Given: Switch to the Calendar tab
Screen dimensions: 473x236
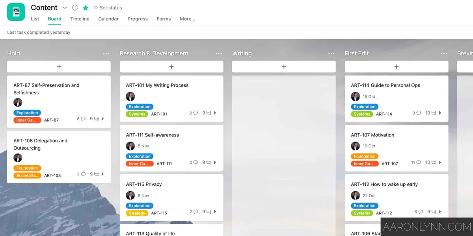Looking at the screenshot, I should coord(108,19).
